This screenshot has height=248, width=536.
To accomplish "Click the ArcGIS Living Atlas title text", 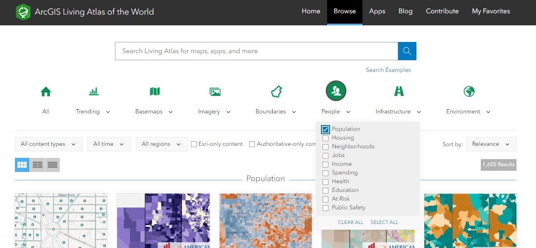I will click(x=94, y=12).
